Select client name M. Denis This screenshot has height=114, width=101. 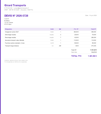tap(7, 21)
